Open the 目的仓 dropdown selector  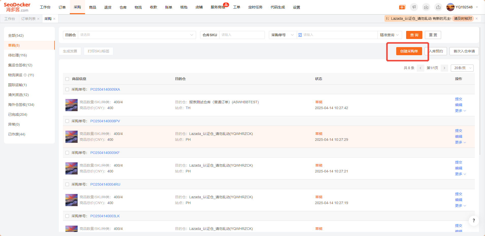point(137,35)
